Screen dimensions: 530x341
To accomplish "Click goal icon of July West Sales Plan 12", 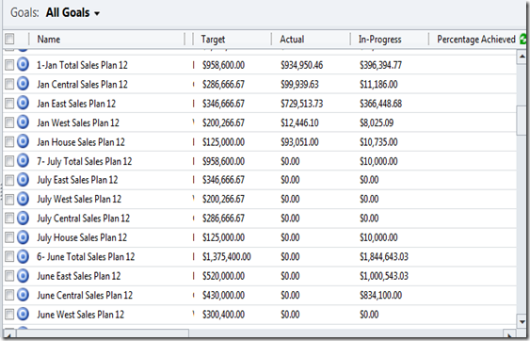I will tap(23, 199).
